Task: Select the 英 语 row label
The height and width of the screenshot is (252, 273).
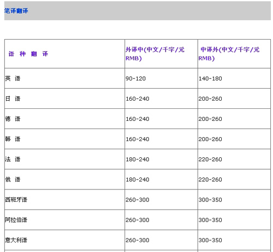Action: click(x=13, y=78)
